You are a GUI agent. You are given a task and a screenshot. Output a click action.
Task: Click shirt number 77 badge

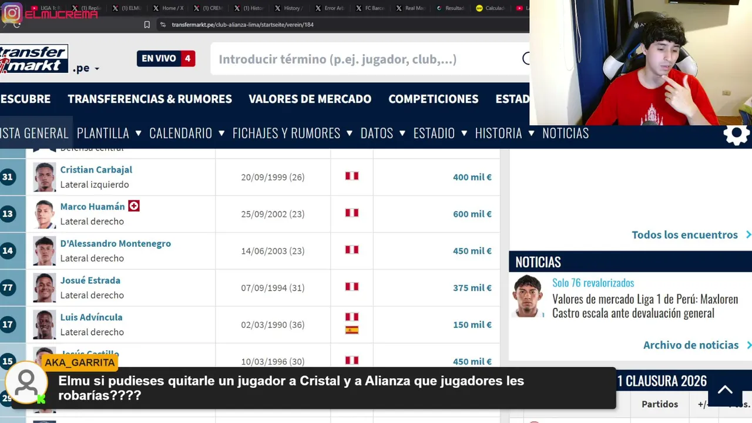pyautogui.click(x=8, y=288)
